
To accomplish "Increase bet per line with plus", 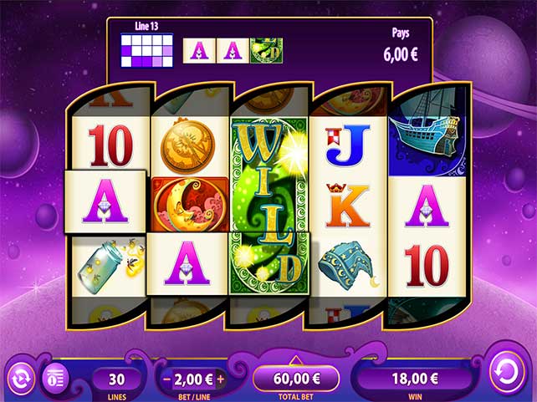I will pyautogui.click(x=220, y=379).
